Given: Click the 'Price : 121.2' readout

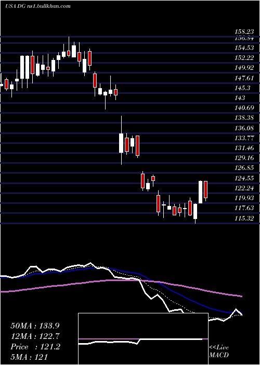Looking at the screenshot, I should [x=35, y=347].
